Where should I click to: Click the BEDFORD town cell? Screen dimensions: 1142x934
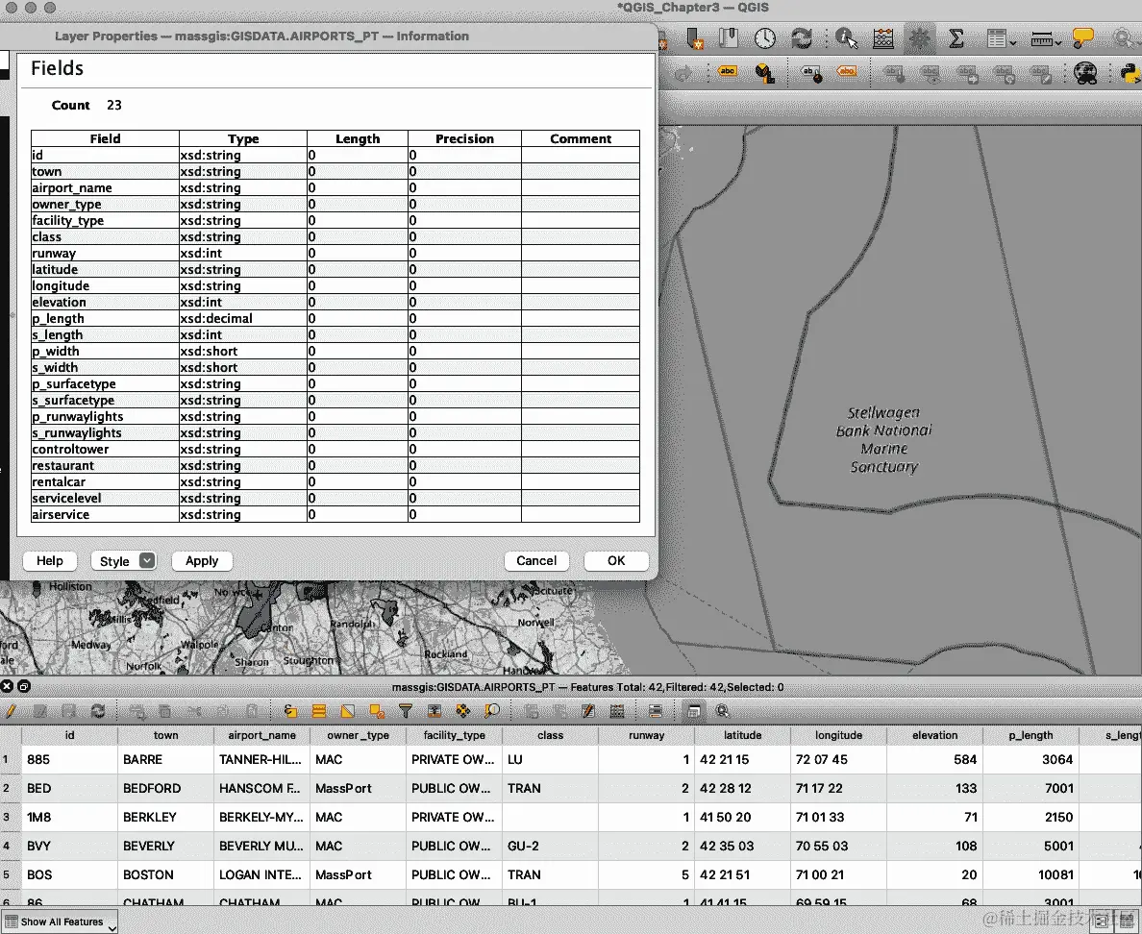tap(165, 788)
